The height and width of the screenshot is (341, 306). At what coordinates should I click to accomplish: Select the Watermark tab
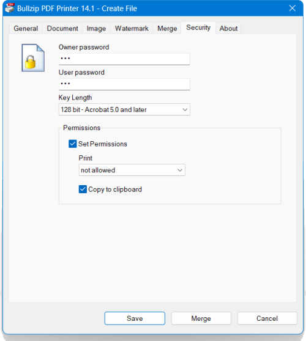click(x=132, y=28)
